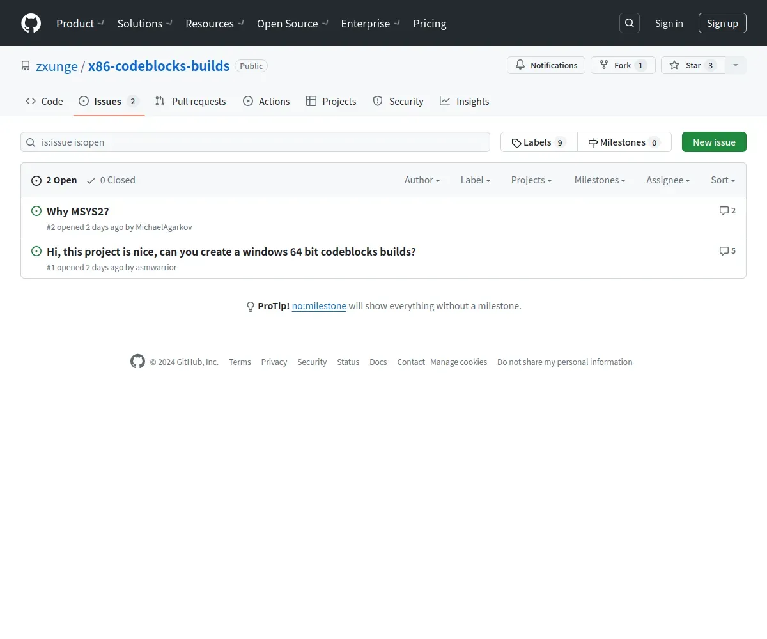The height and width of the screenshot is (639, 767).
Task: Open the star lists dropdown arrow
Action: [x=736, y=65]
